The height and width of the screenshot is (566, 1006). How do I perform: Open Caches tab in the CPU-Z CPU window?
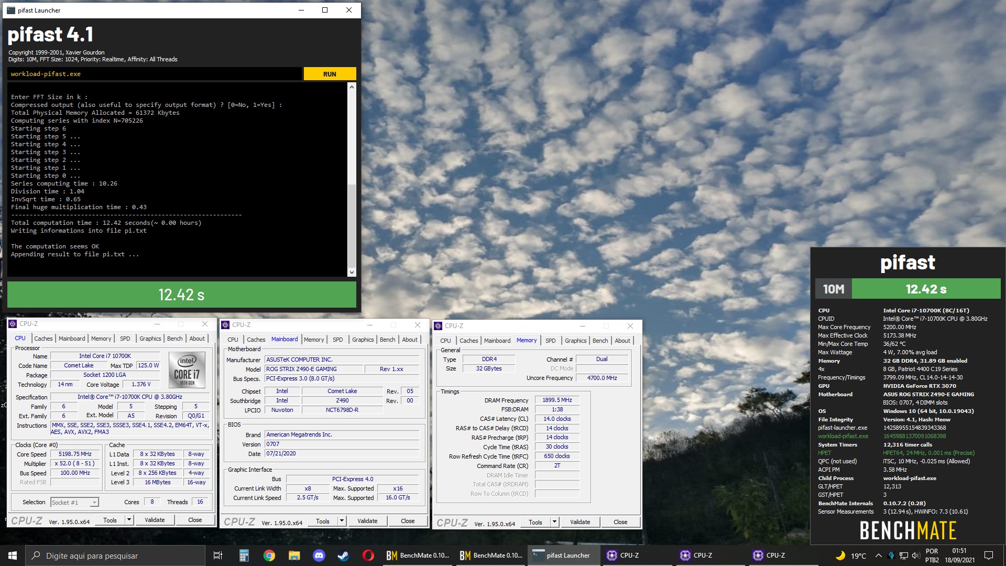pos(43,339)
